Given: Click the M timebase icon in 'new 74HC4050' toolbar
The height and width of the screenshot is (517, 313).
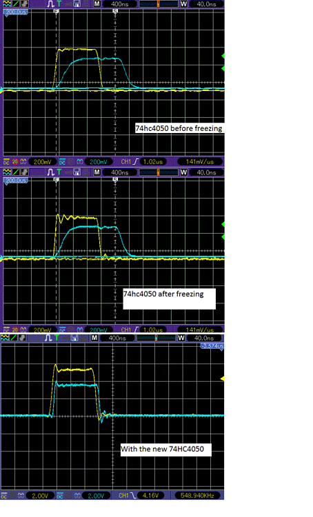Looking at the screenshot, I should pos(94,338).
